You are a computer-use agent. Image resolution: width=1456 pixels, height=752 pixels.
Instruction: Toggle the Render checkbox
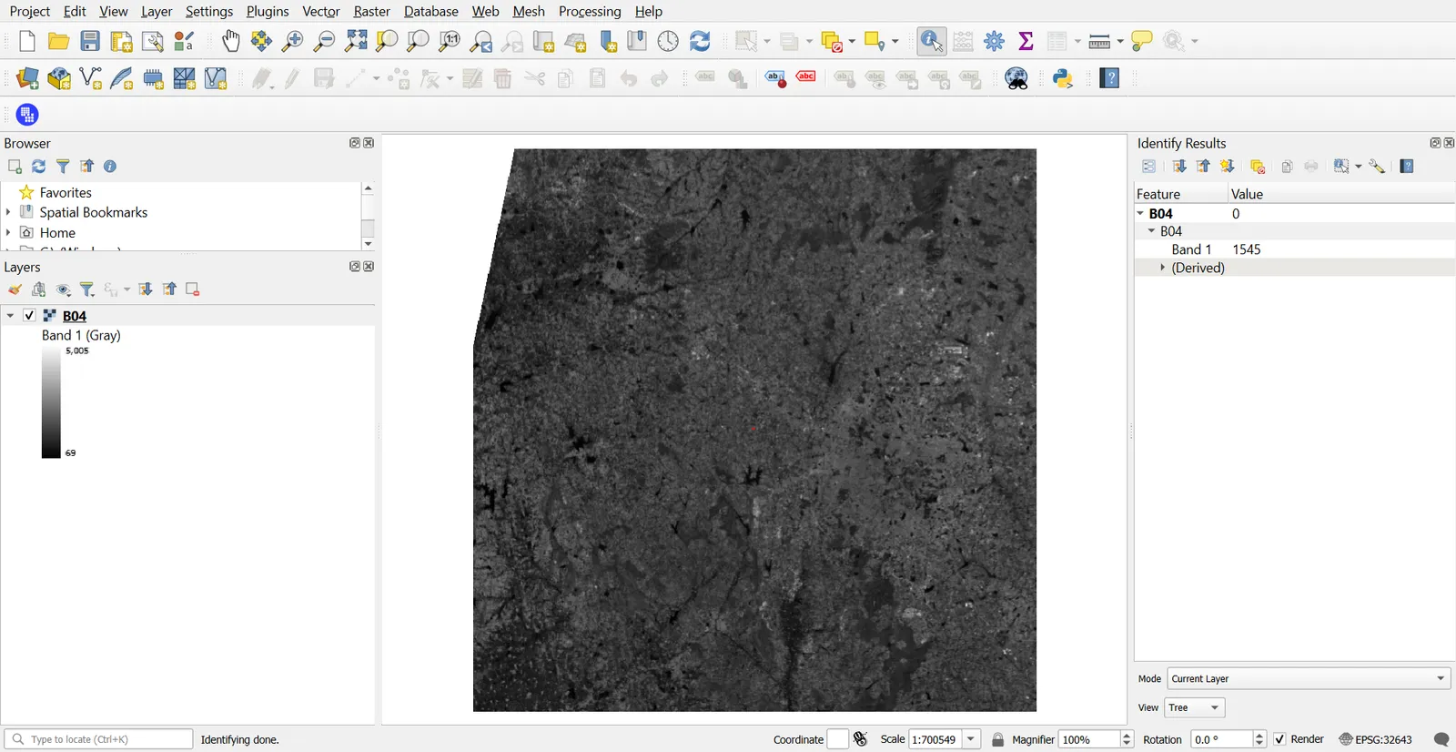tap(1279, 739)
